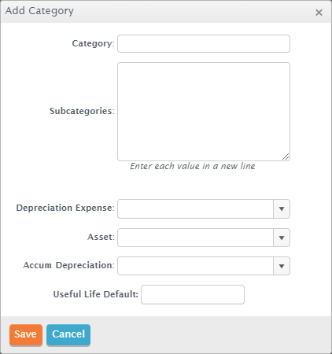Screen dimensions: 332x354
Task: Close the Add Category dialog
Action: point(319,13)
